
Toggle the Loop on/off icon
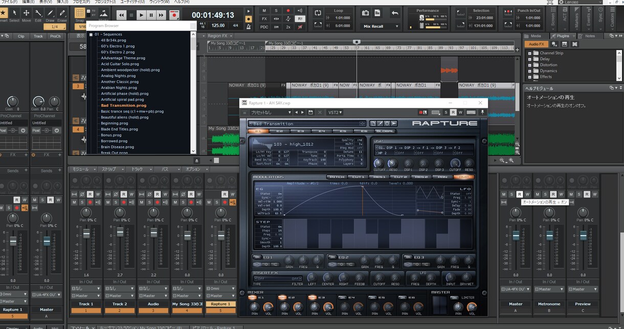point(318,13)
